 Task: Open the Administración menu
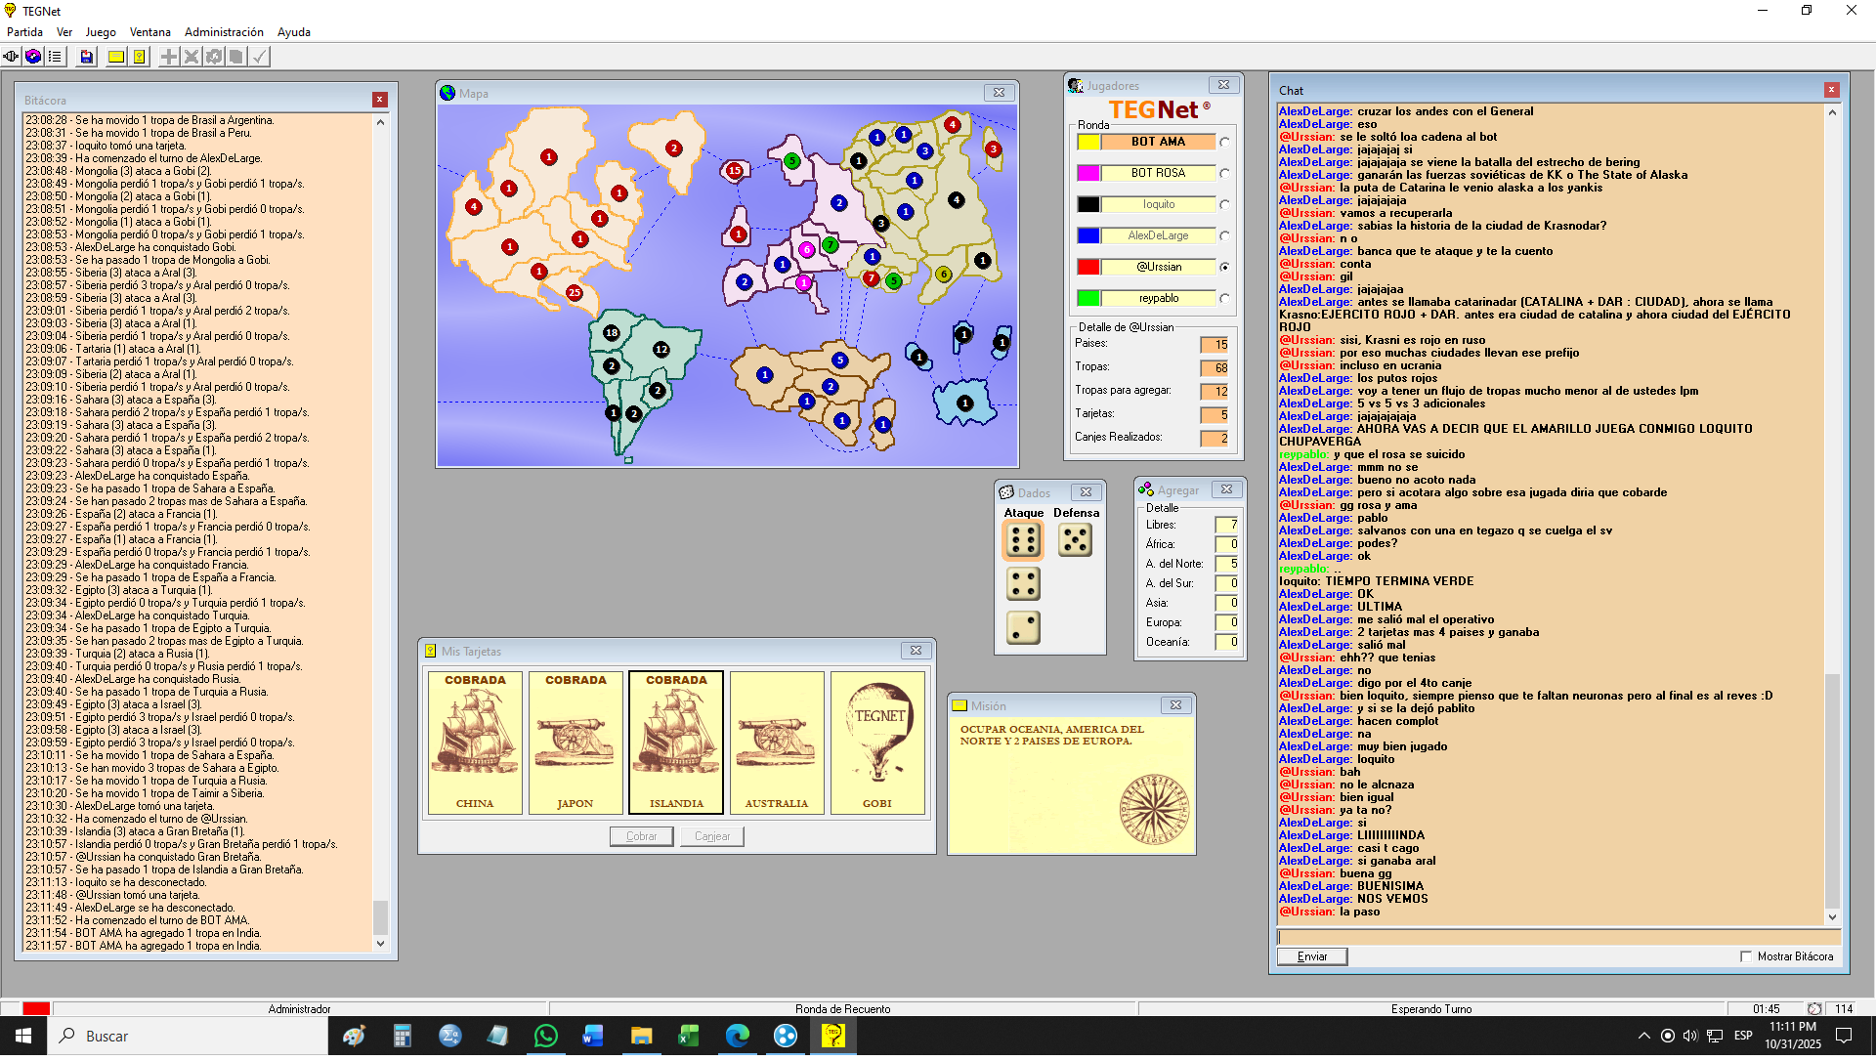[224, 32]
